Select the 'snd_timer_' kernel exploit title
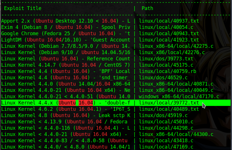232x150 pixels. coord(66,78)
